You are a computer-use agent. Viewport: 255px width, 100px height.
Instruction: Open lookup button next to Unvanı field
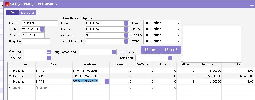click(126, 29)
